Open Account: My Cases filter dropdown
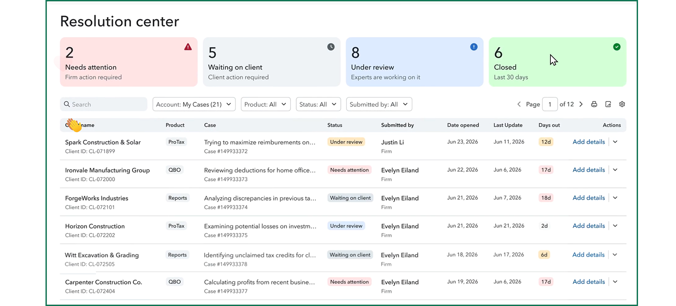 (x=194, y=104)
